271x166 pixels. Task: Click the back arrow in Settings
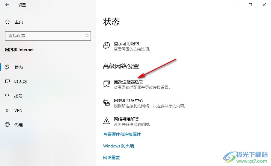[7, 5]
